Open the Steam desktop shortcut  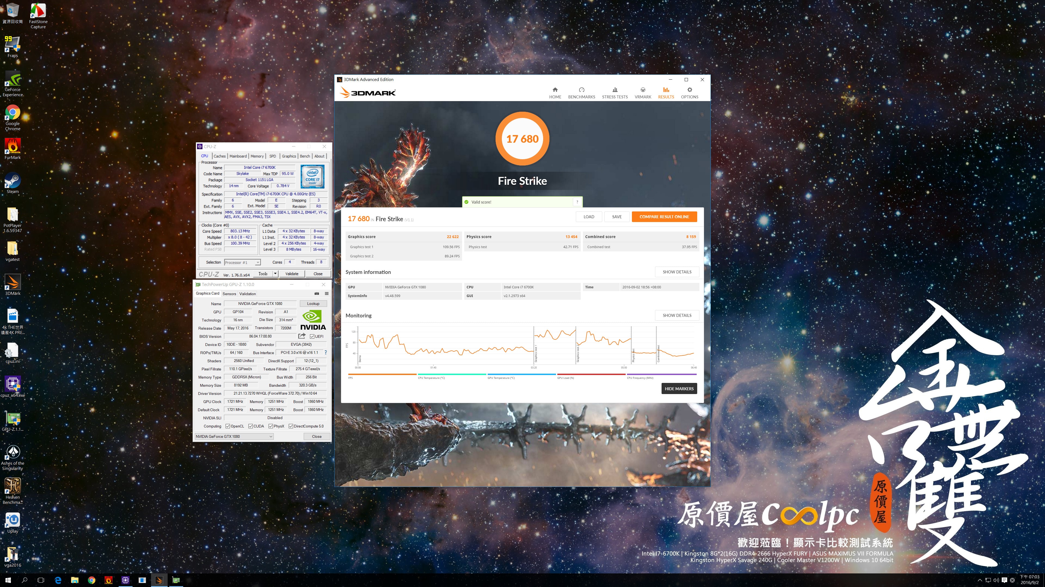13,183
